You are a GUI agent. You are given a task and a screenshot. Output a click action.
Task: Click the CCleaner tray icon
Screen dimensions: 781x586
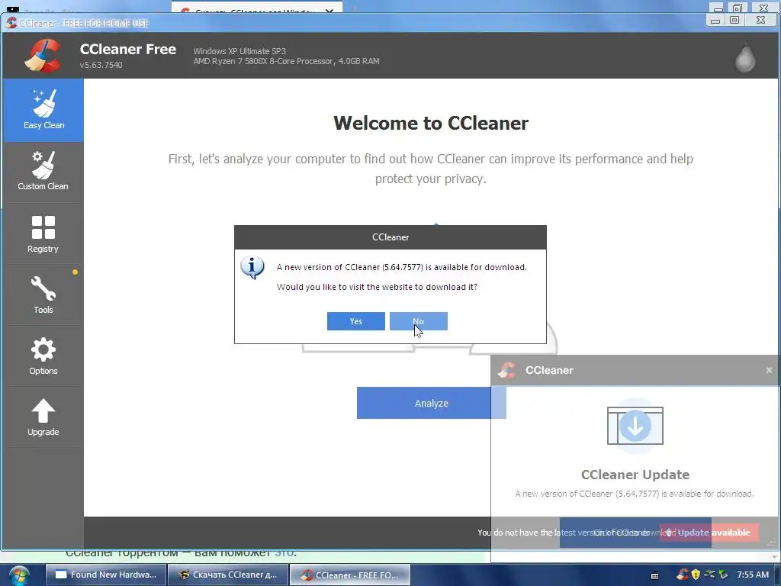tap(682, 575)
